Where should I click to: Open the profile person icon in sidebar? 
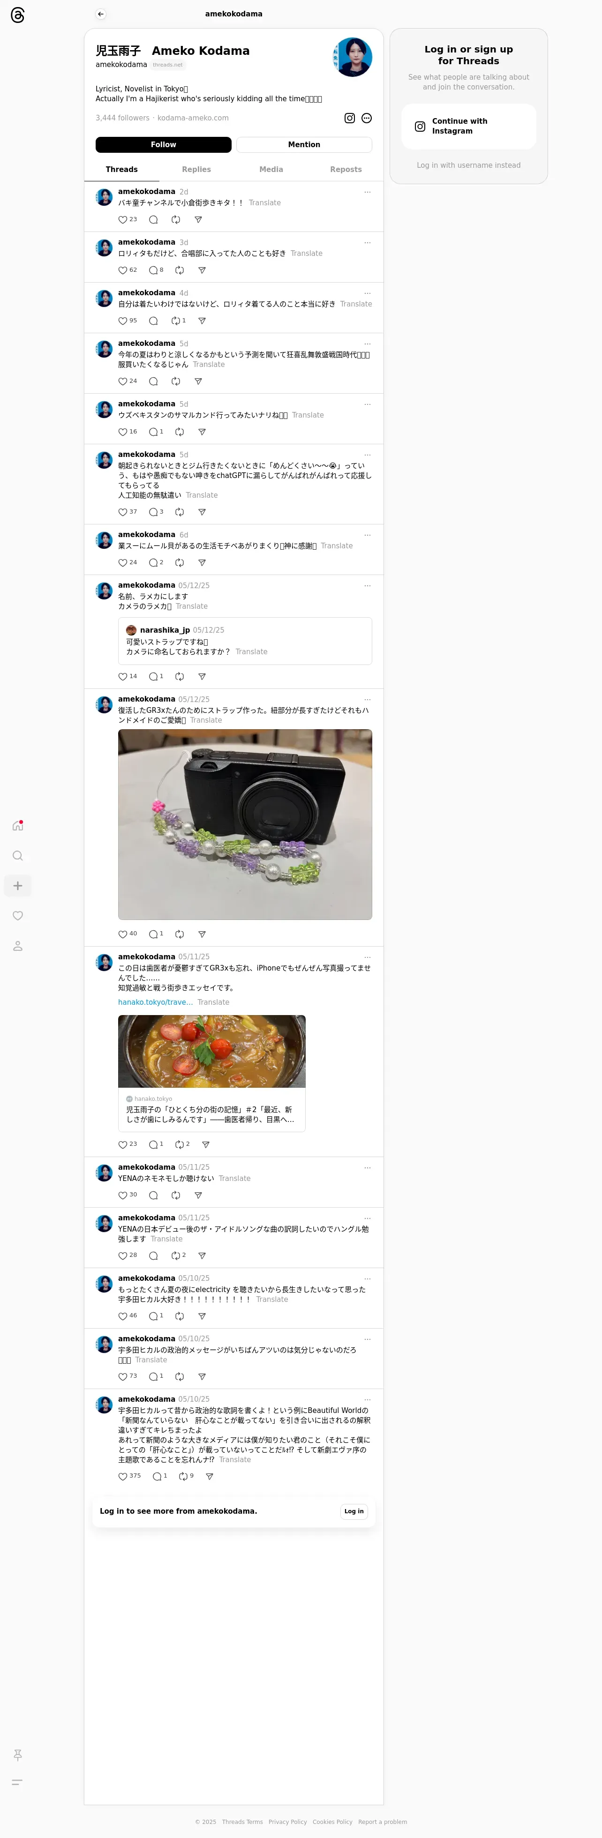point(18,945)
